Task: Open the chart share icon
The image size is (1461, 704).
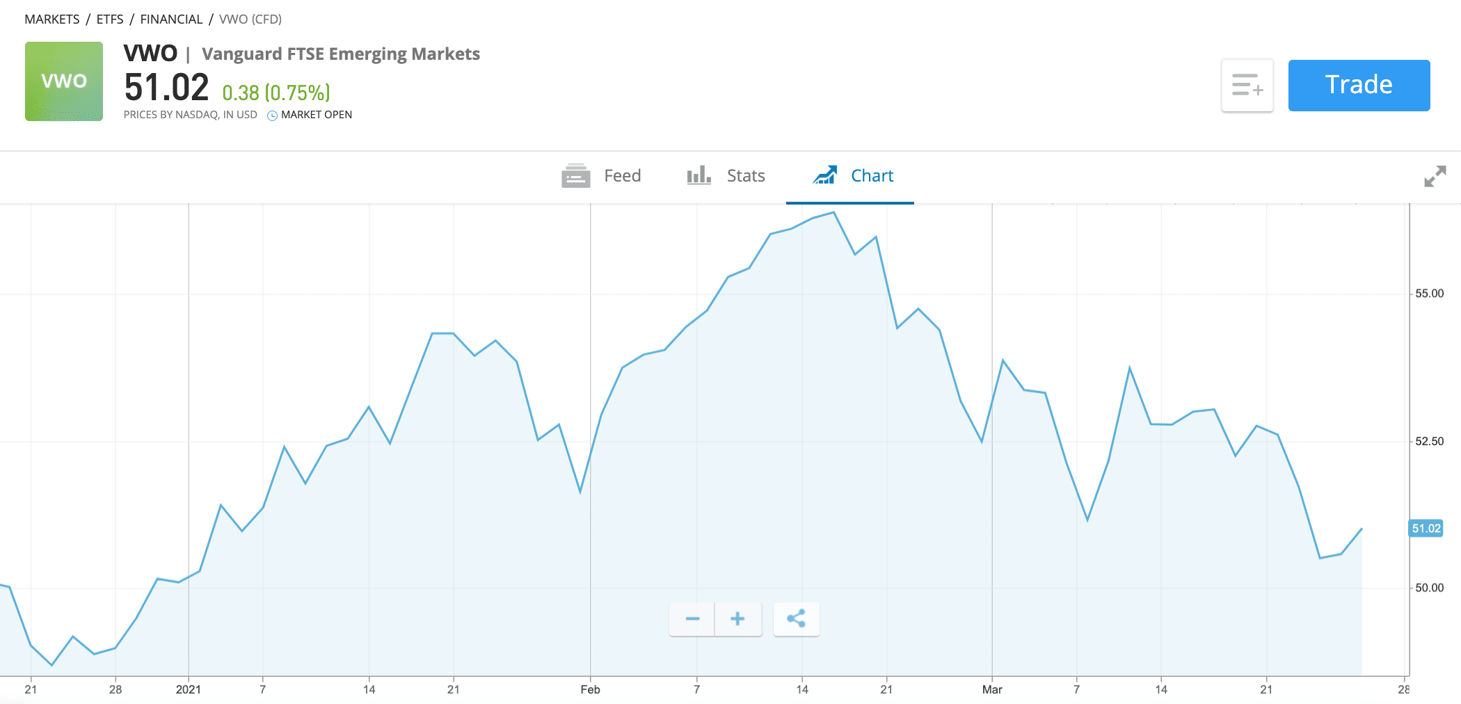Action: pos(796,618)
